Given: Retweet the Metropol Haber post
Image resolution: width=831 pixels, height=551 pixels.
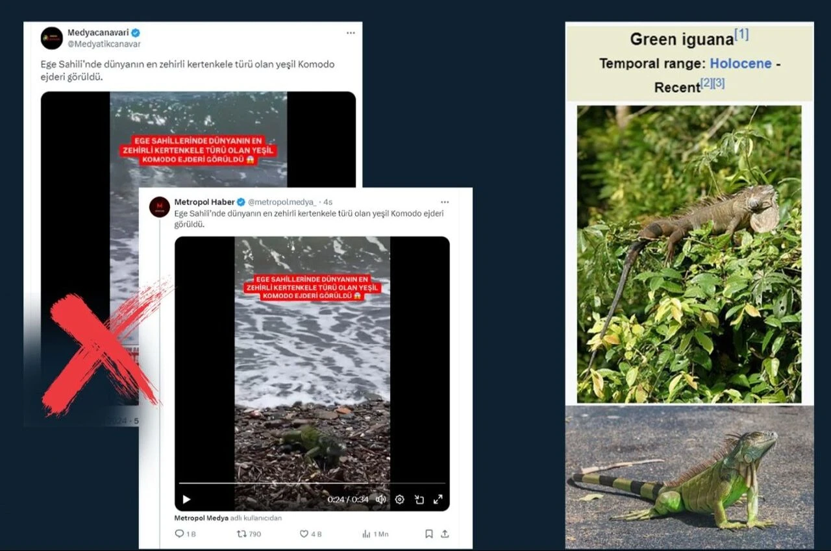Looking at the screenshot, I should tap(249, 533).
